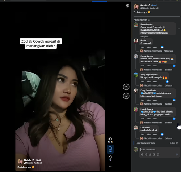Reply to Dian Andia's comment with Balas
The width and height of the screenshot is (181, 172).
pos(155,134)
